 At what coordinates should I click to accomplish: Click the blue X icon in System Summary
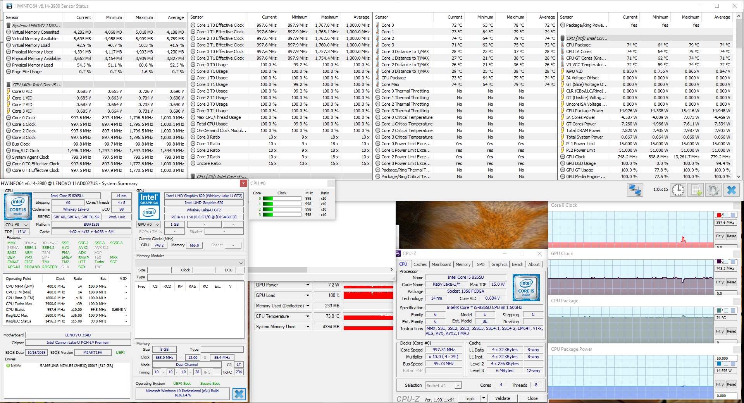tap(239, 394)
